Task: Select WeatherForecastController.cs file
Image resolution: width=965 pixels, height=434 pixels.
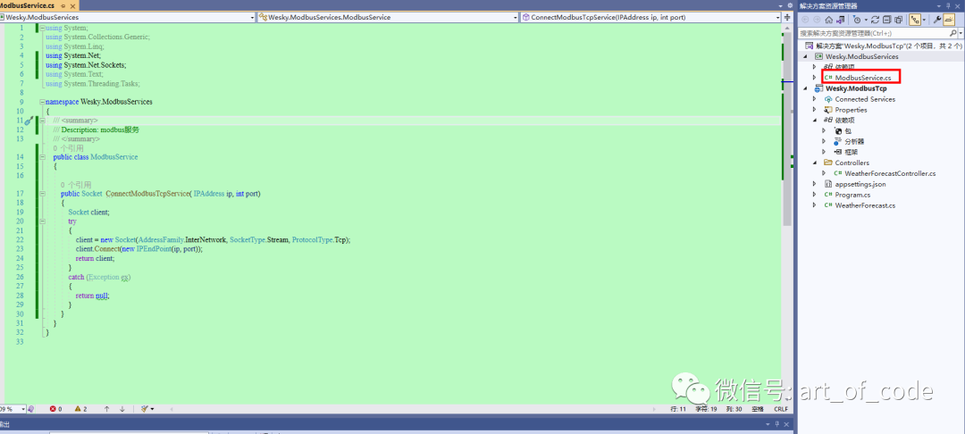Action: point(890,173)
